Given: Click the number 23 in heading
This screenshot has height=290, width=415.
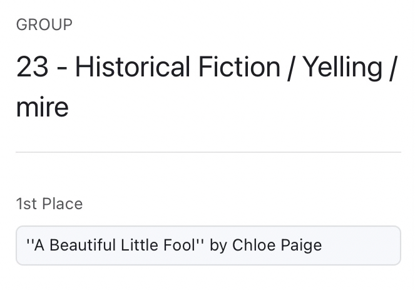Looking at the screenshot, I should pos(33,67).
